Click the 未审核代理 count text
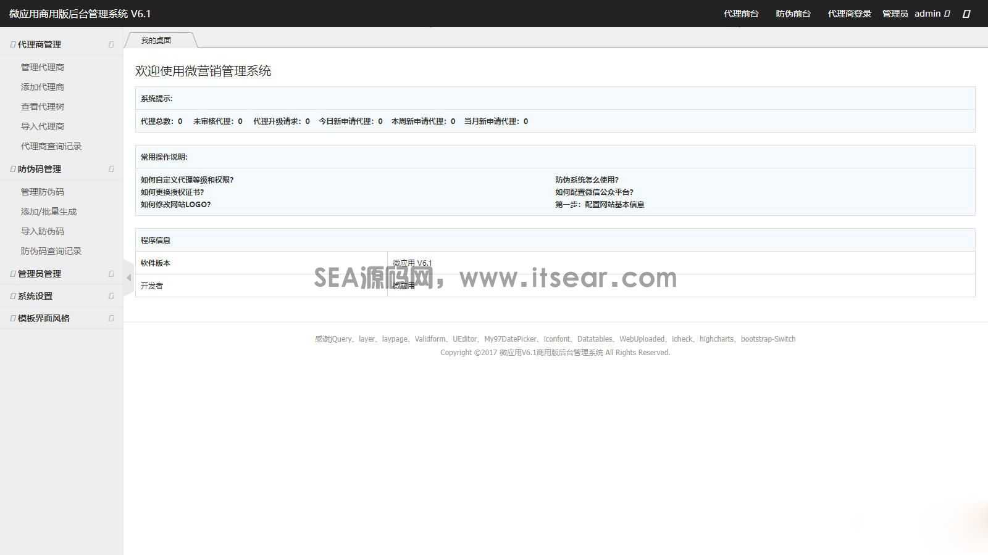The height and width of the screenshot is (555, 988). tap(218, 121)
